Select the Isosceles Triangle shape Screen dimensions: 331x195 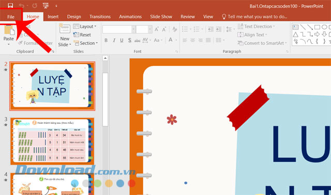(x=295, y=35)
